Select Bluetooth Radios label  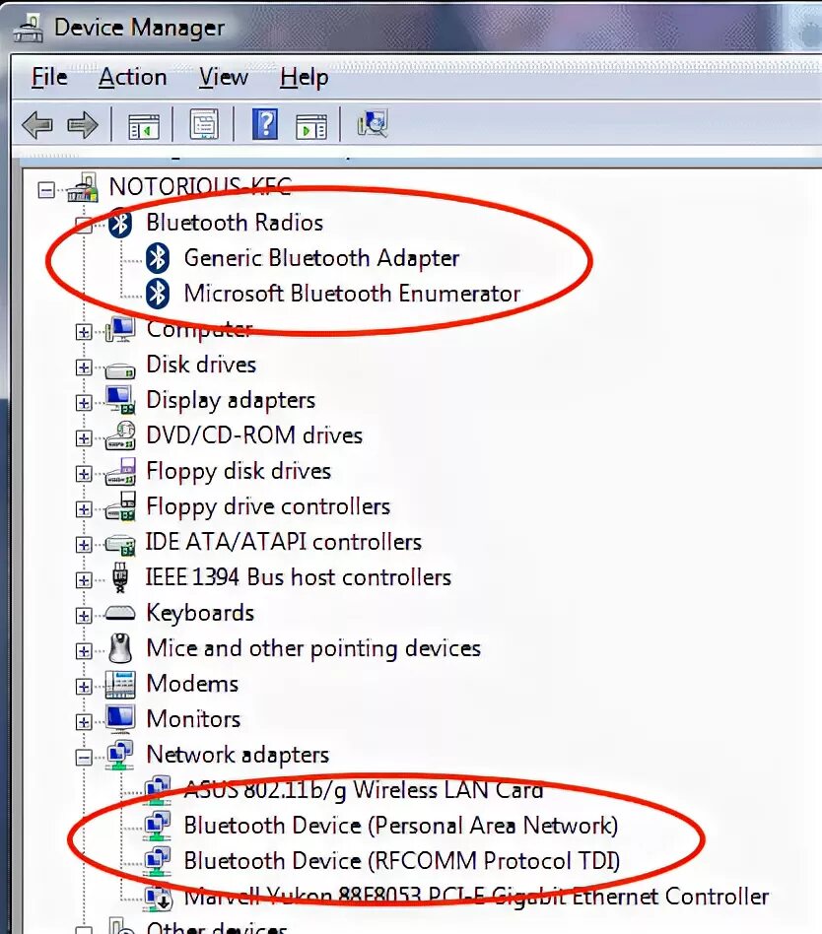235,223
